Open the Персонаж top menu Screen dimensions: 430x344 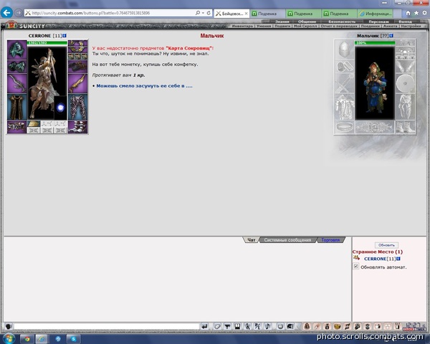(x=378, y=21)
